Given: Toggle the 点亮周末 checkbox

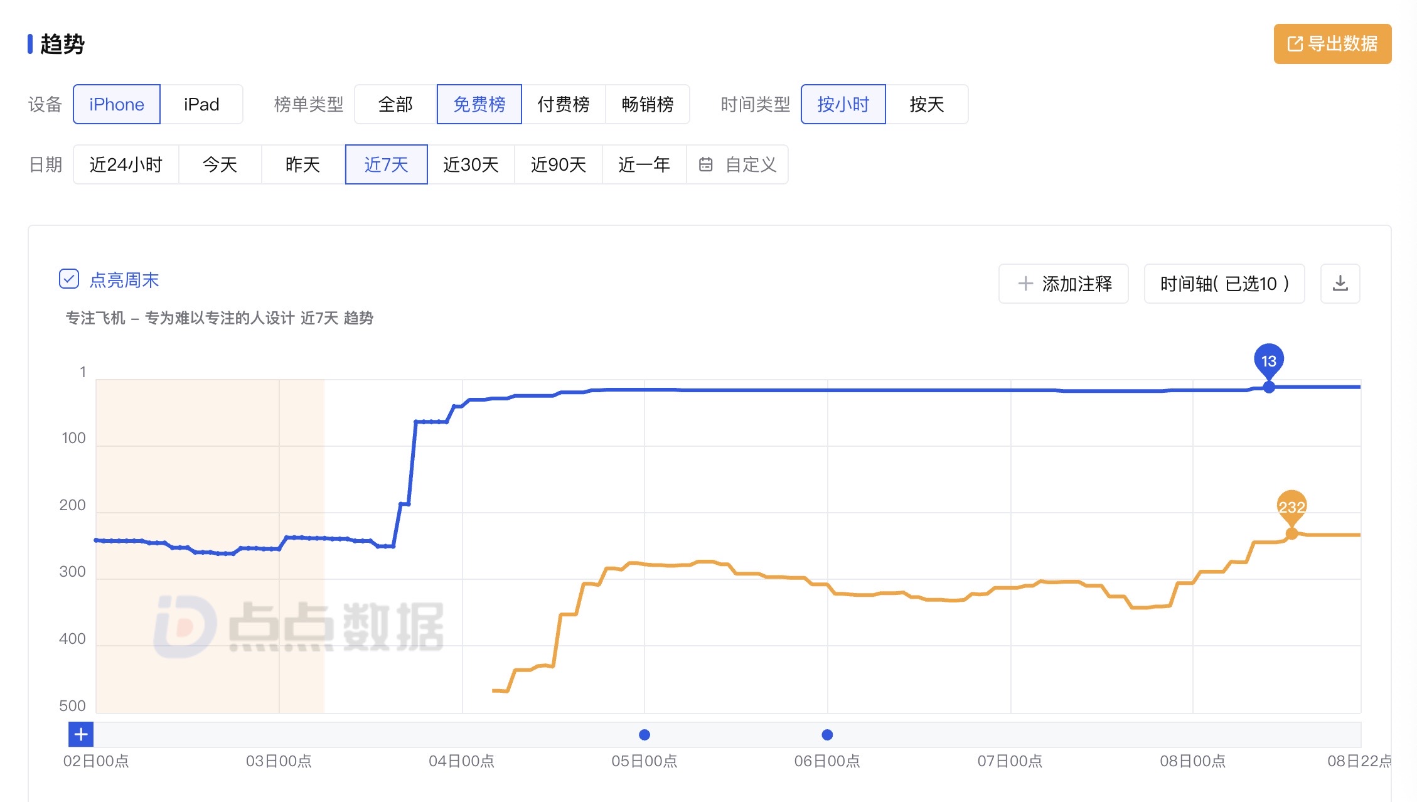Looking at the screenshot, I should click(x=69, y=279).
